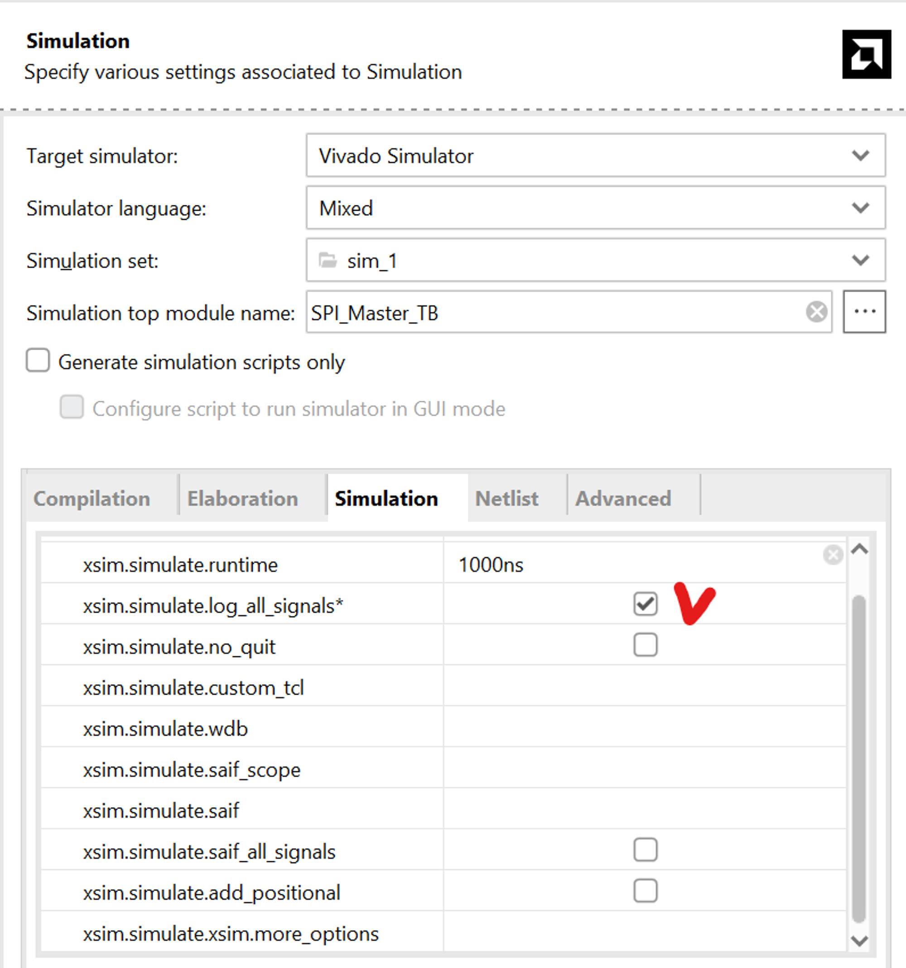The width and height of the screenshot is (906, 968).
Task: Click the AMD logo icon
Action: pyautogui.click(x=866, y=54)
